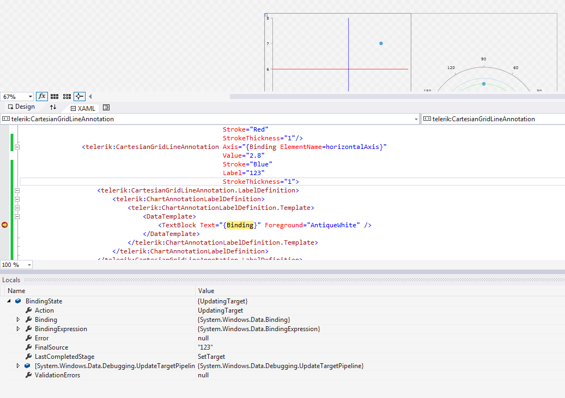Click the Stroke="Red" attribute line
This screenshot has height=398, width=565.
click(245, 129)
